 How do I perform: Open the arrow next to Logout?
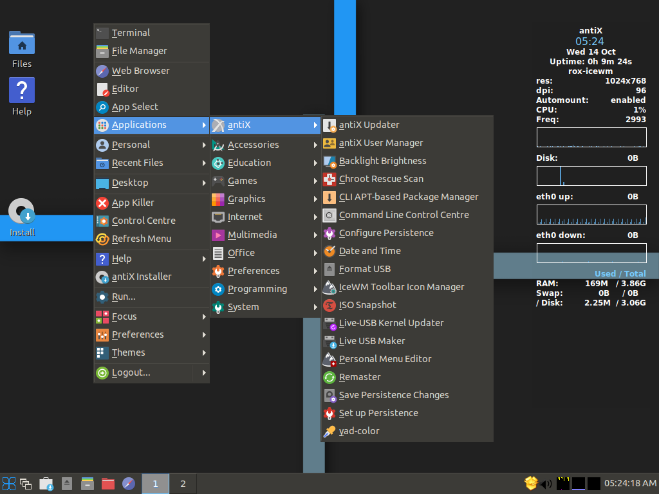[x=204, y=373]
